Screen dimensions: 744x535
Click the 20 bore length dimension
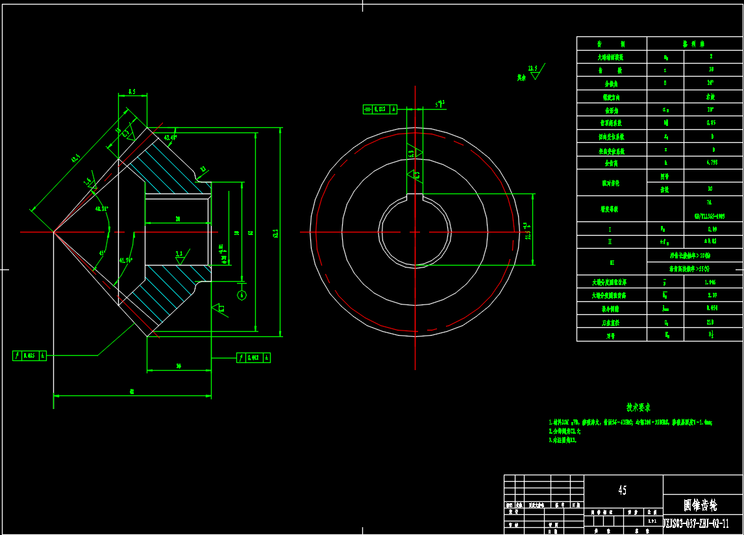click(178, 219)
